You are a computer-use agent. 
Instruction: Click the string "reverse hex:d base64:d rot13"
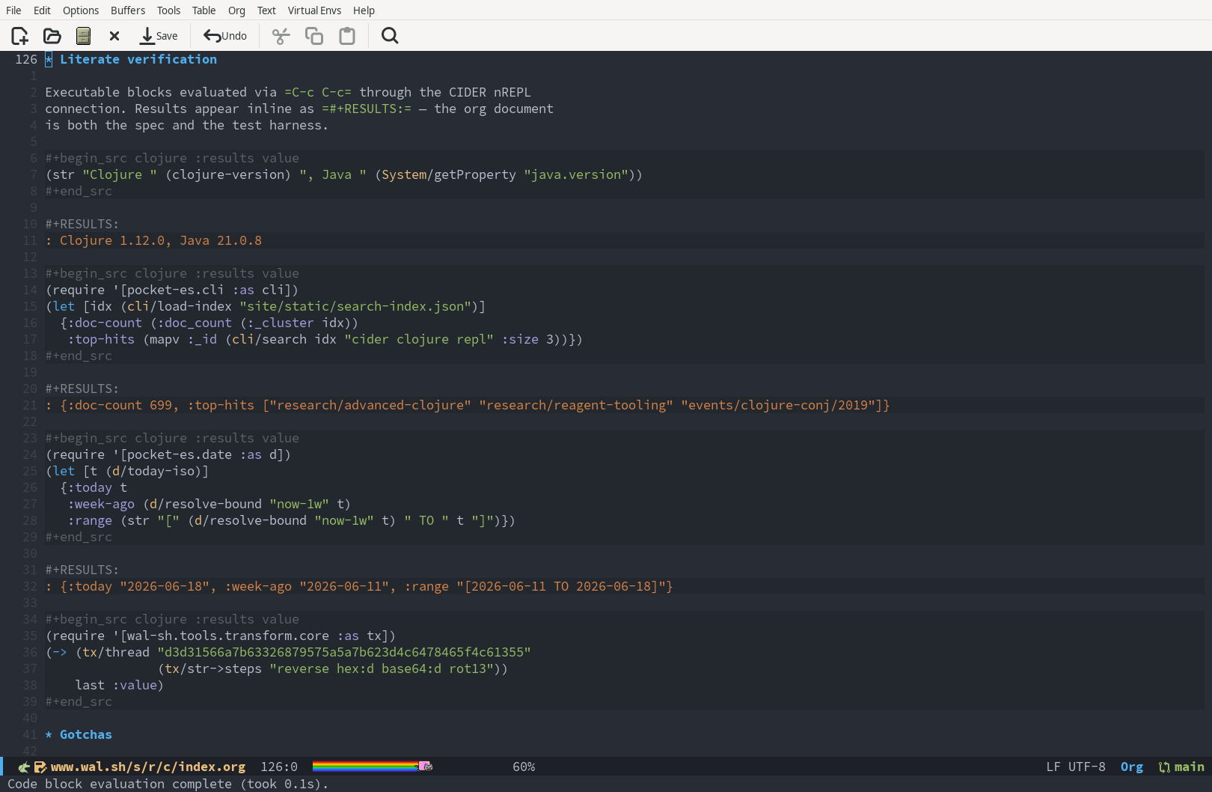pos(382,668)
